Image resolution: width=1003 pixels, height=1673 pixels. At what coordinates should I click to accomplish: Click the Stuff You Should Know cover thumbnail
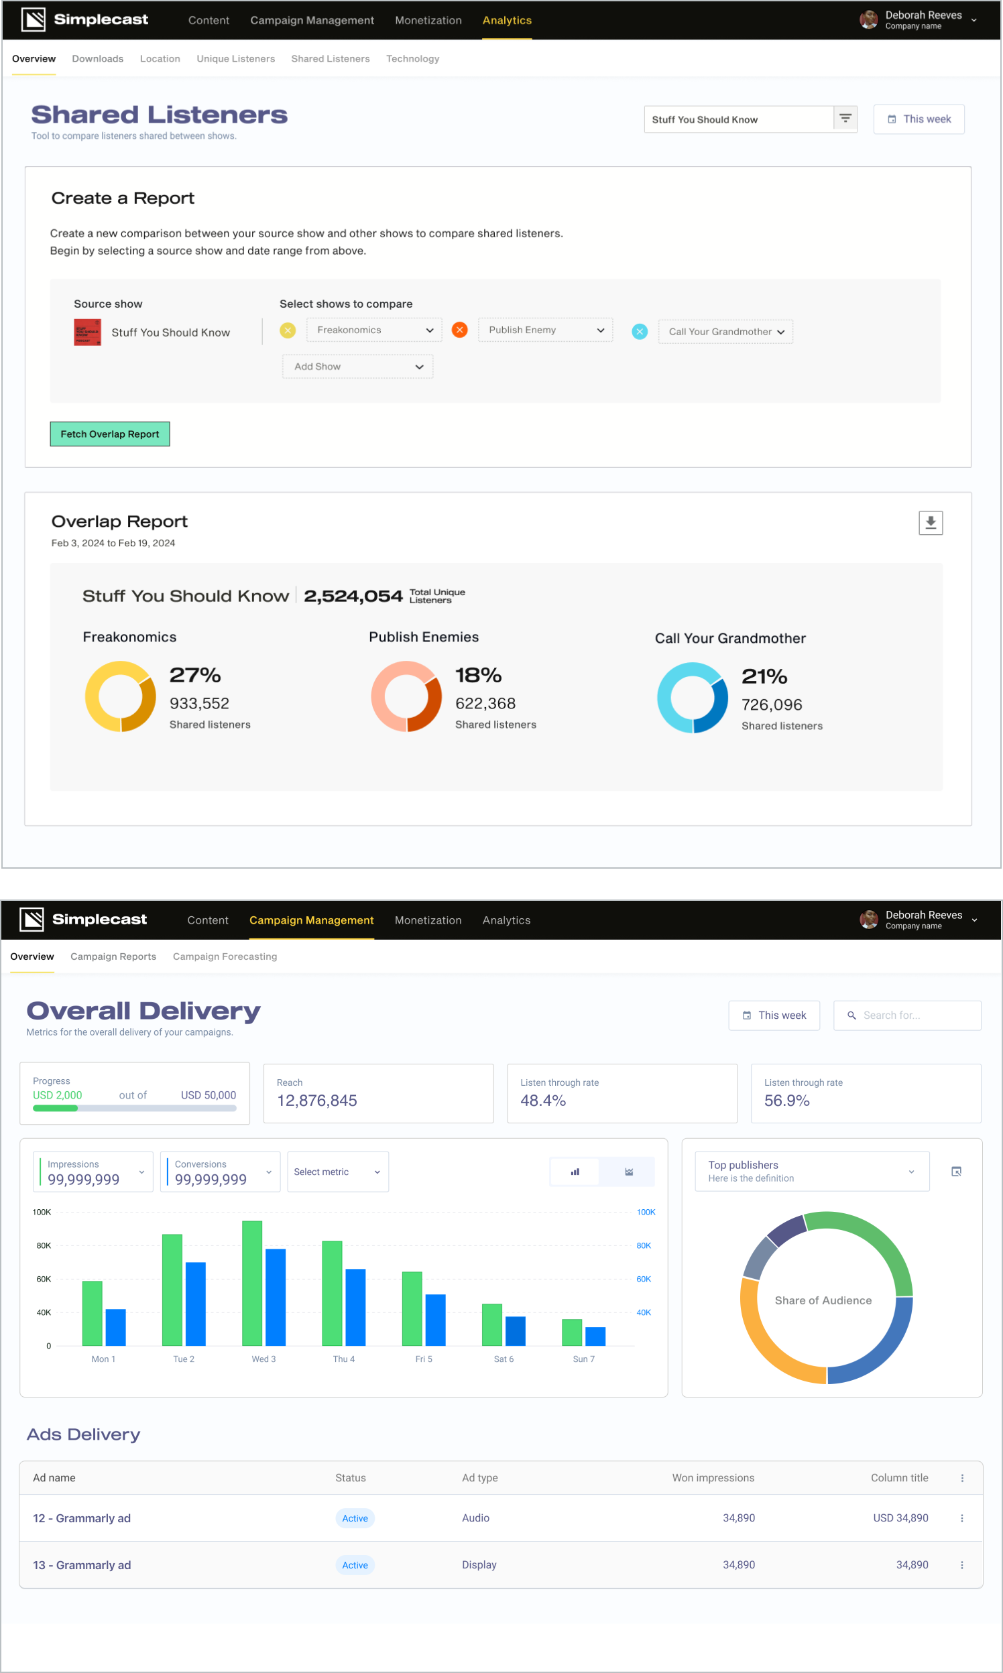pos(87,332)
